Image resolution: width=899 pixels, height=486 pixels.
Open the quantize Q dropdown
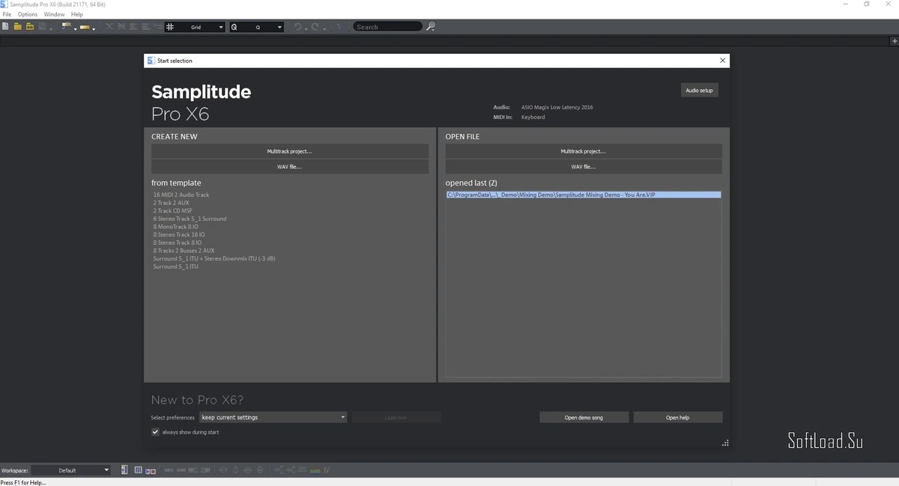(x=279, y=27)
